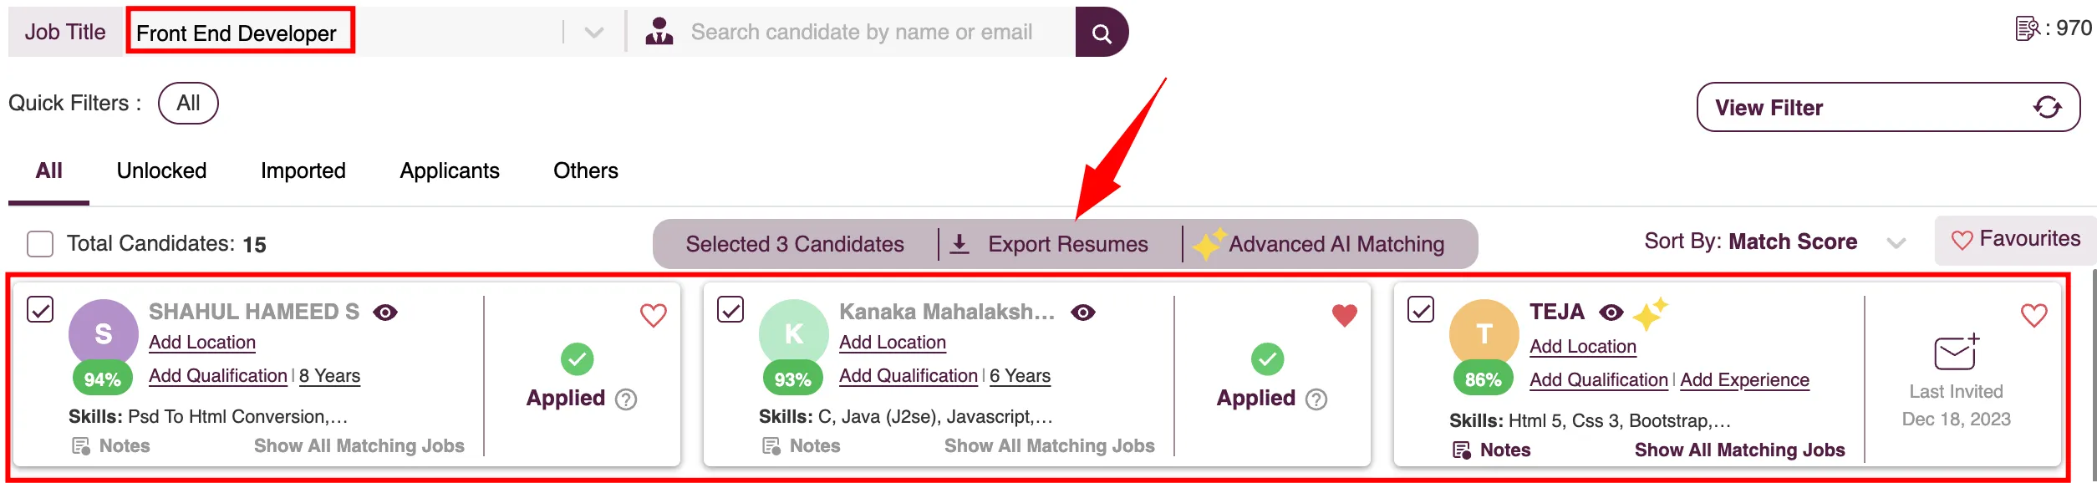This screenshot has width=2097, height=483.
Task: Click refresh icon in View Filter
Action: coord(2047,107)
